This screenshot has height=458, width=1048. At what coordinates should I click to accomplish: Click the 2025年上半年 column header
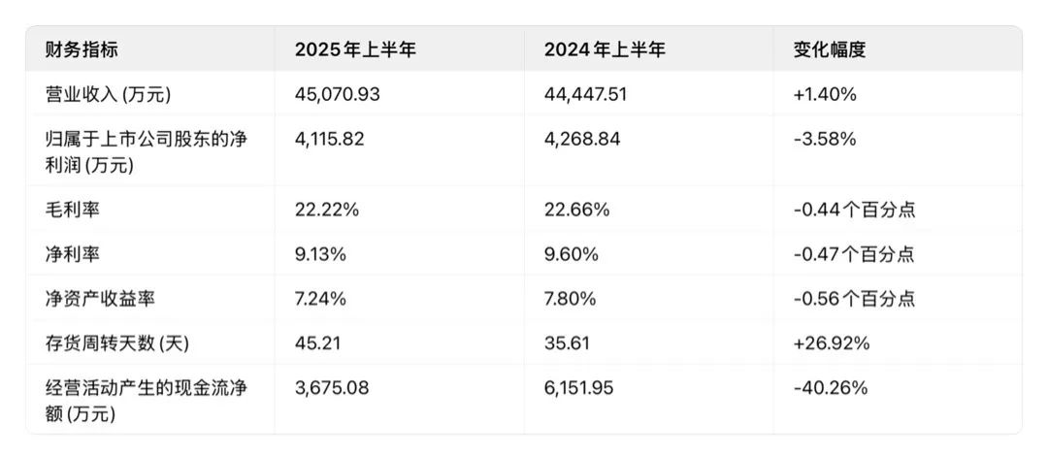(x=355, y=50)
